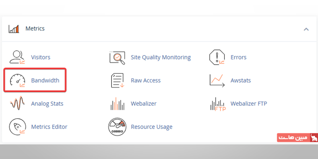Select the Bandwidth gauge icon

coord(17,81)
